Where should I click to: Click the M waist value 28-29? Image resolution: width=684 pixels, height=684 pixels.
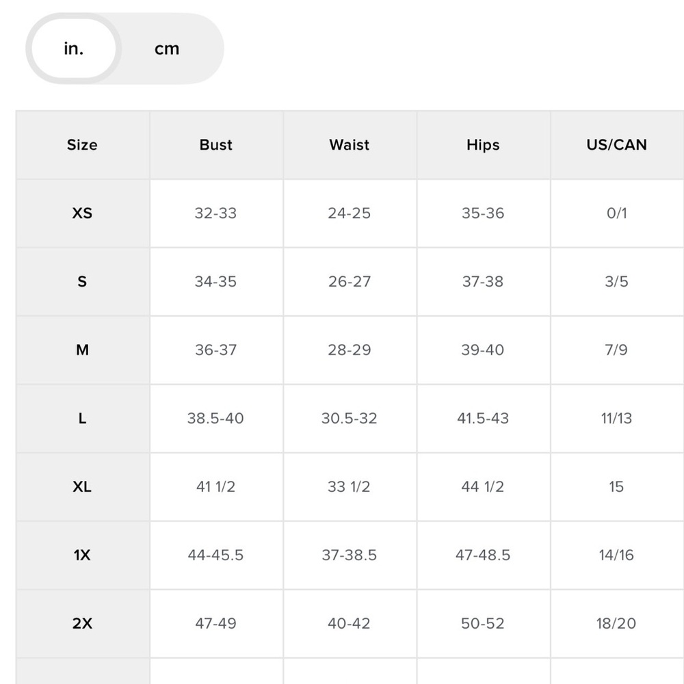(x=349, y=350)
